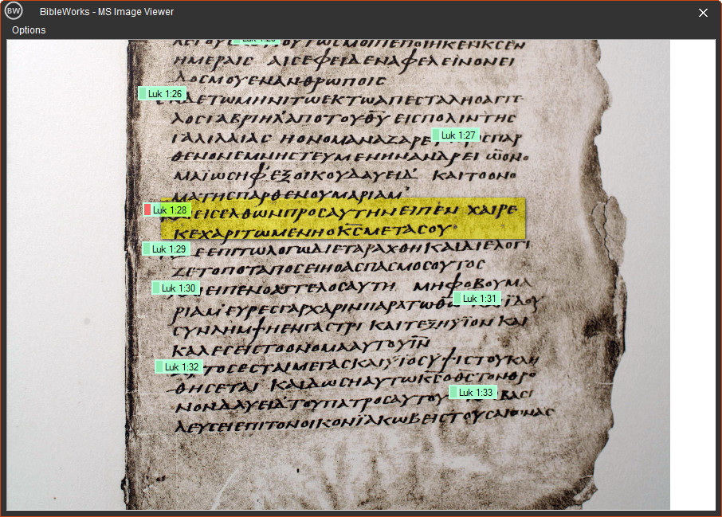Click the yellow highlighted Luke 1:28 text
The image size is (722, 517).
[343, 219]
